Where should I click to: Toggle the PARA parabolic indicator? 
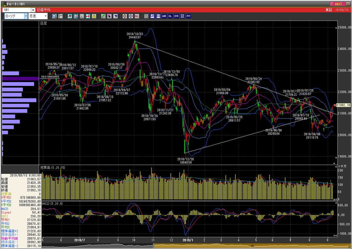(x=182, y=16)
